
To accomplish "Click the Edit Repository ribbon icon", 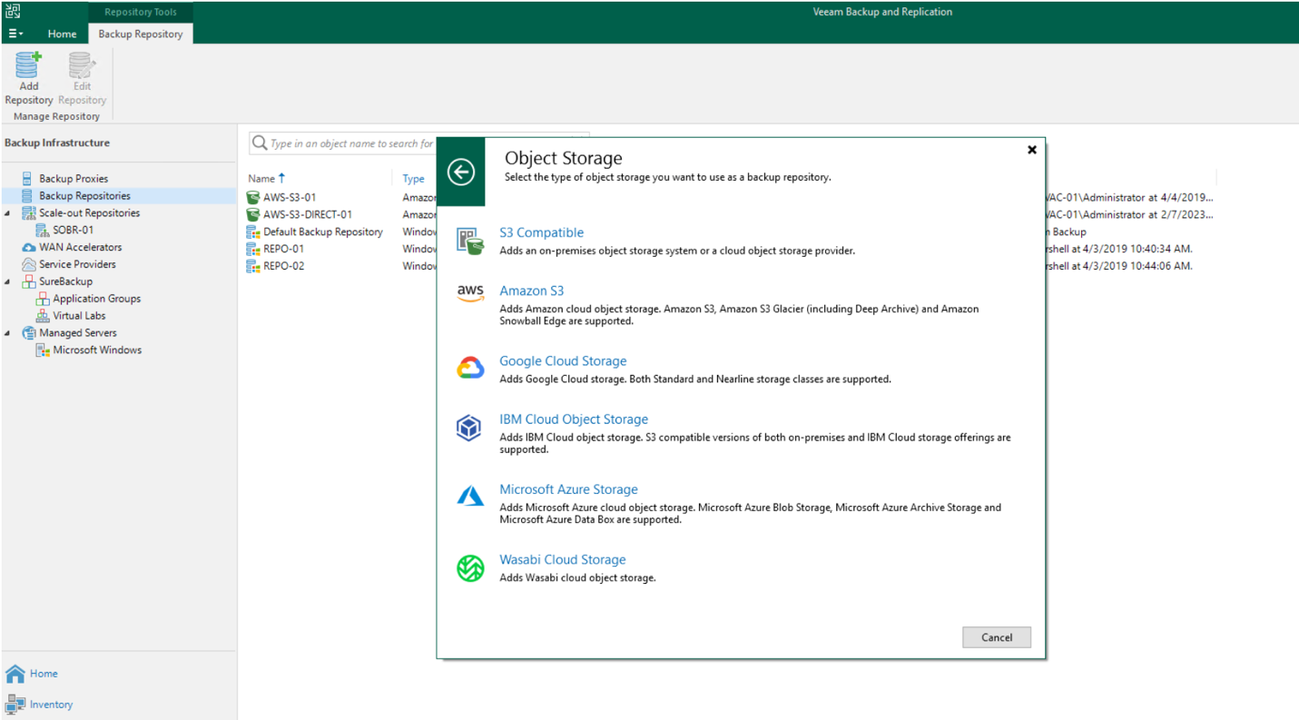I will tap(82, 78).
